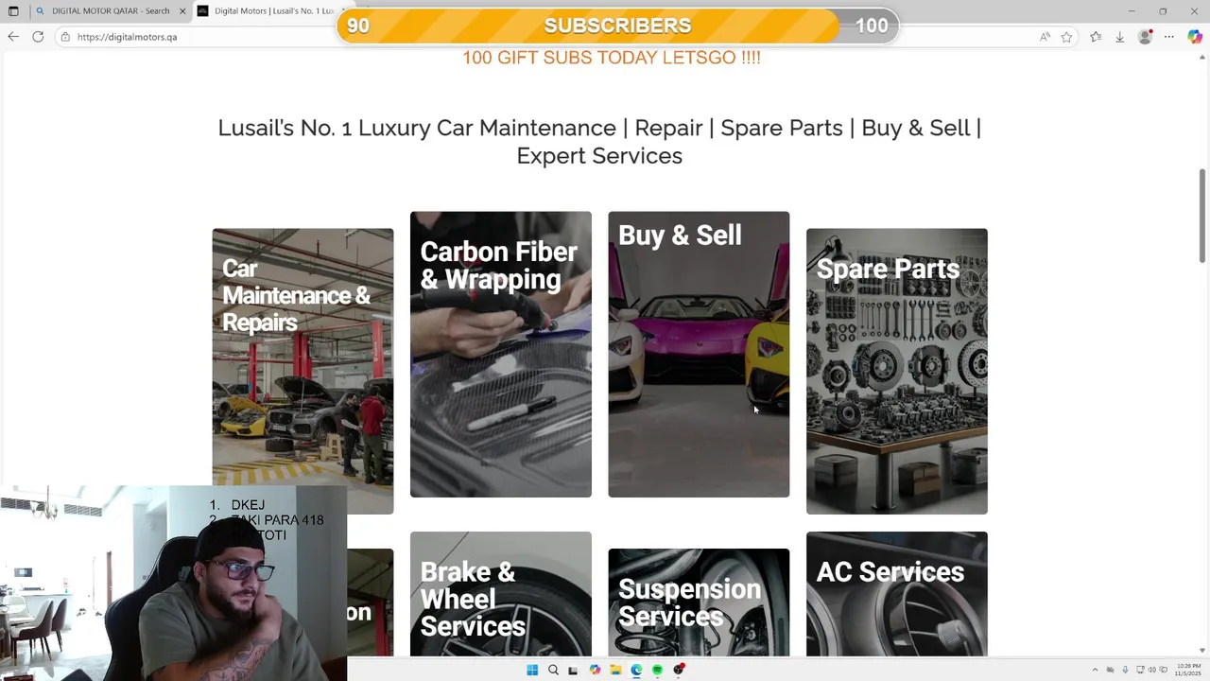
Task: Select the Digital Motors Lusail tab
Action: coord(269,11)
